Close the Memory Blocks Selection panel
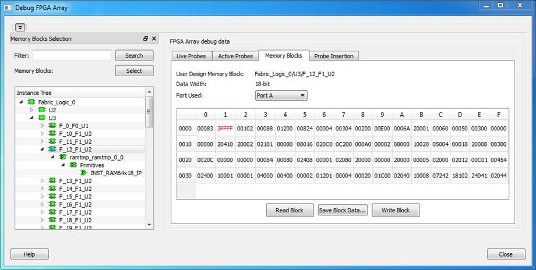536x270 pixels. [x=154, y=39]
